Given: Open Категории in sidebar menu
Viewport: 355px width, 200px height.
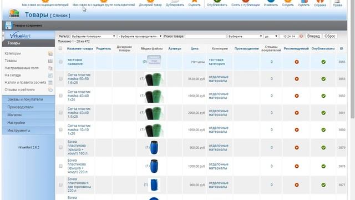Looking at the screenshot, I should [x=13, y=53].
